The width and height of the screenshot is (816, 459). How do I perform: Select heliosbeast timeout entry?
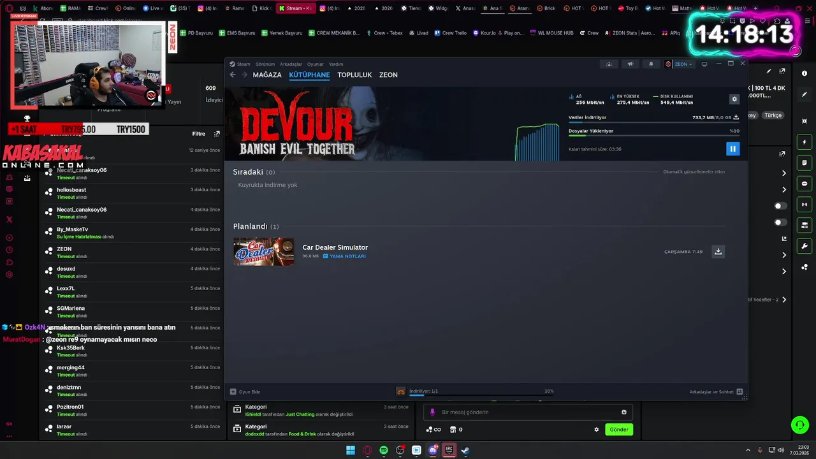click(x=133, y=193)
